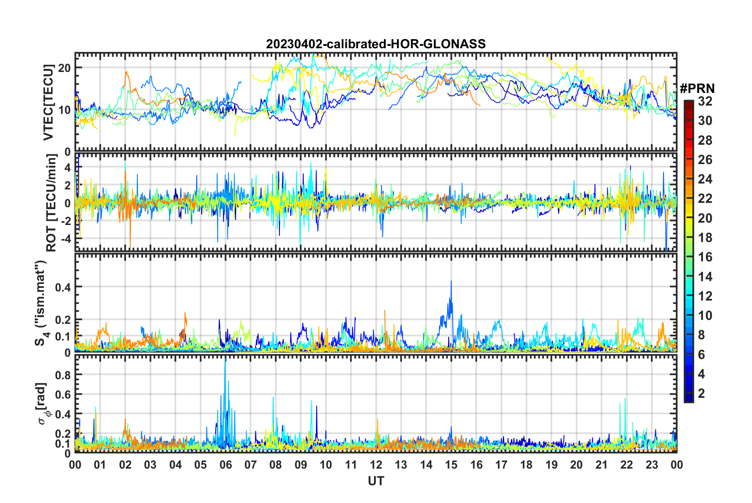Select the -4 tick on the ROT y-axis
The width and height of the screenshot is (752, 503).
point(67,239)
